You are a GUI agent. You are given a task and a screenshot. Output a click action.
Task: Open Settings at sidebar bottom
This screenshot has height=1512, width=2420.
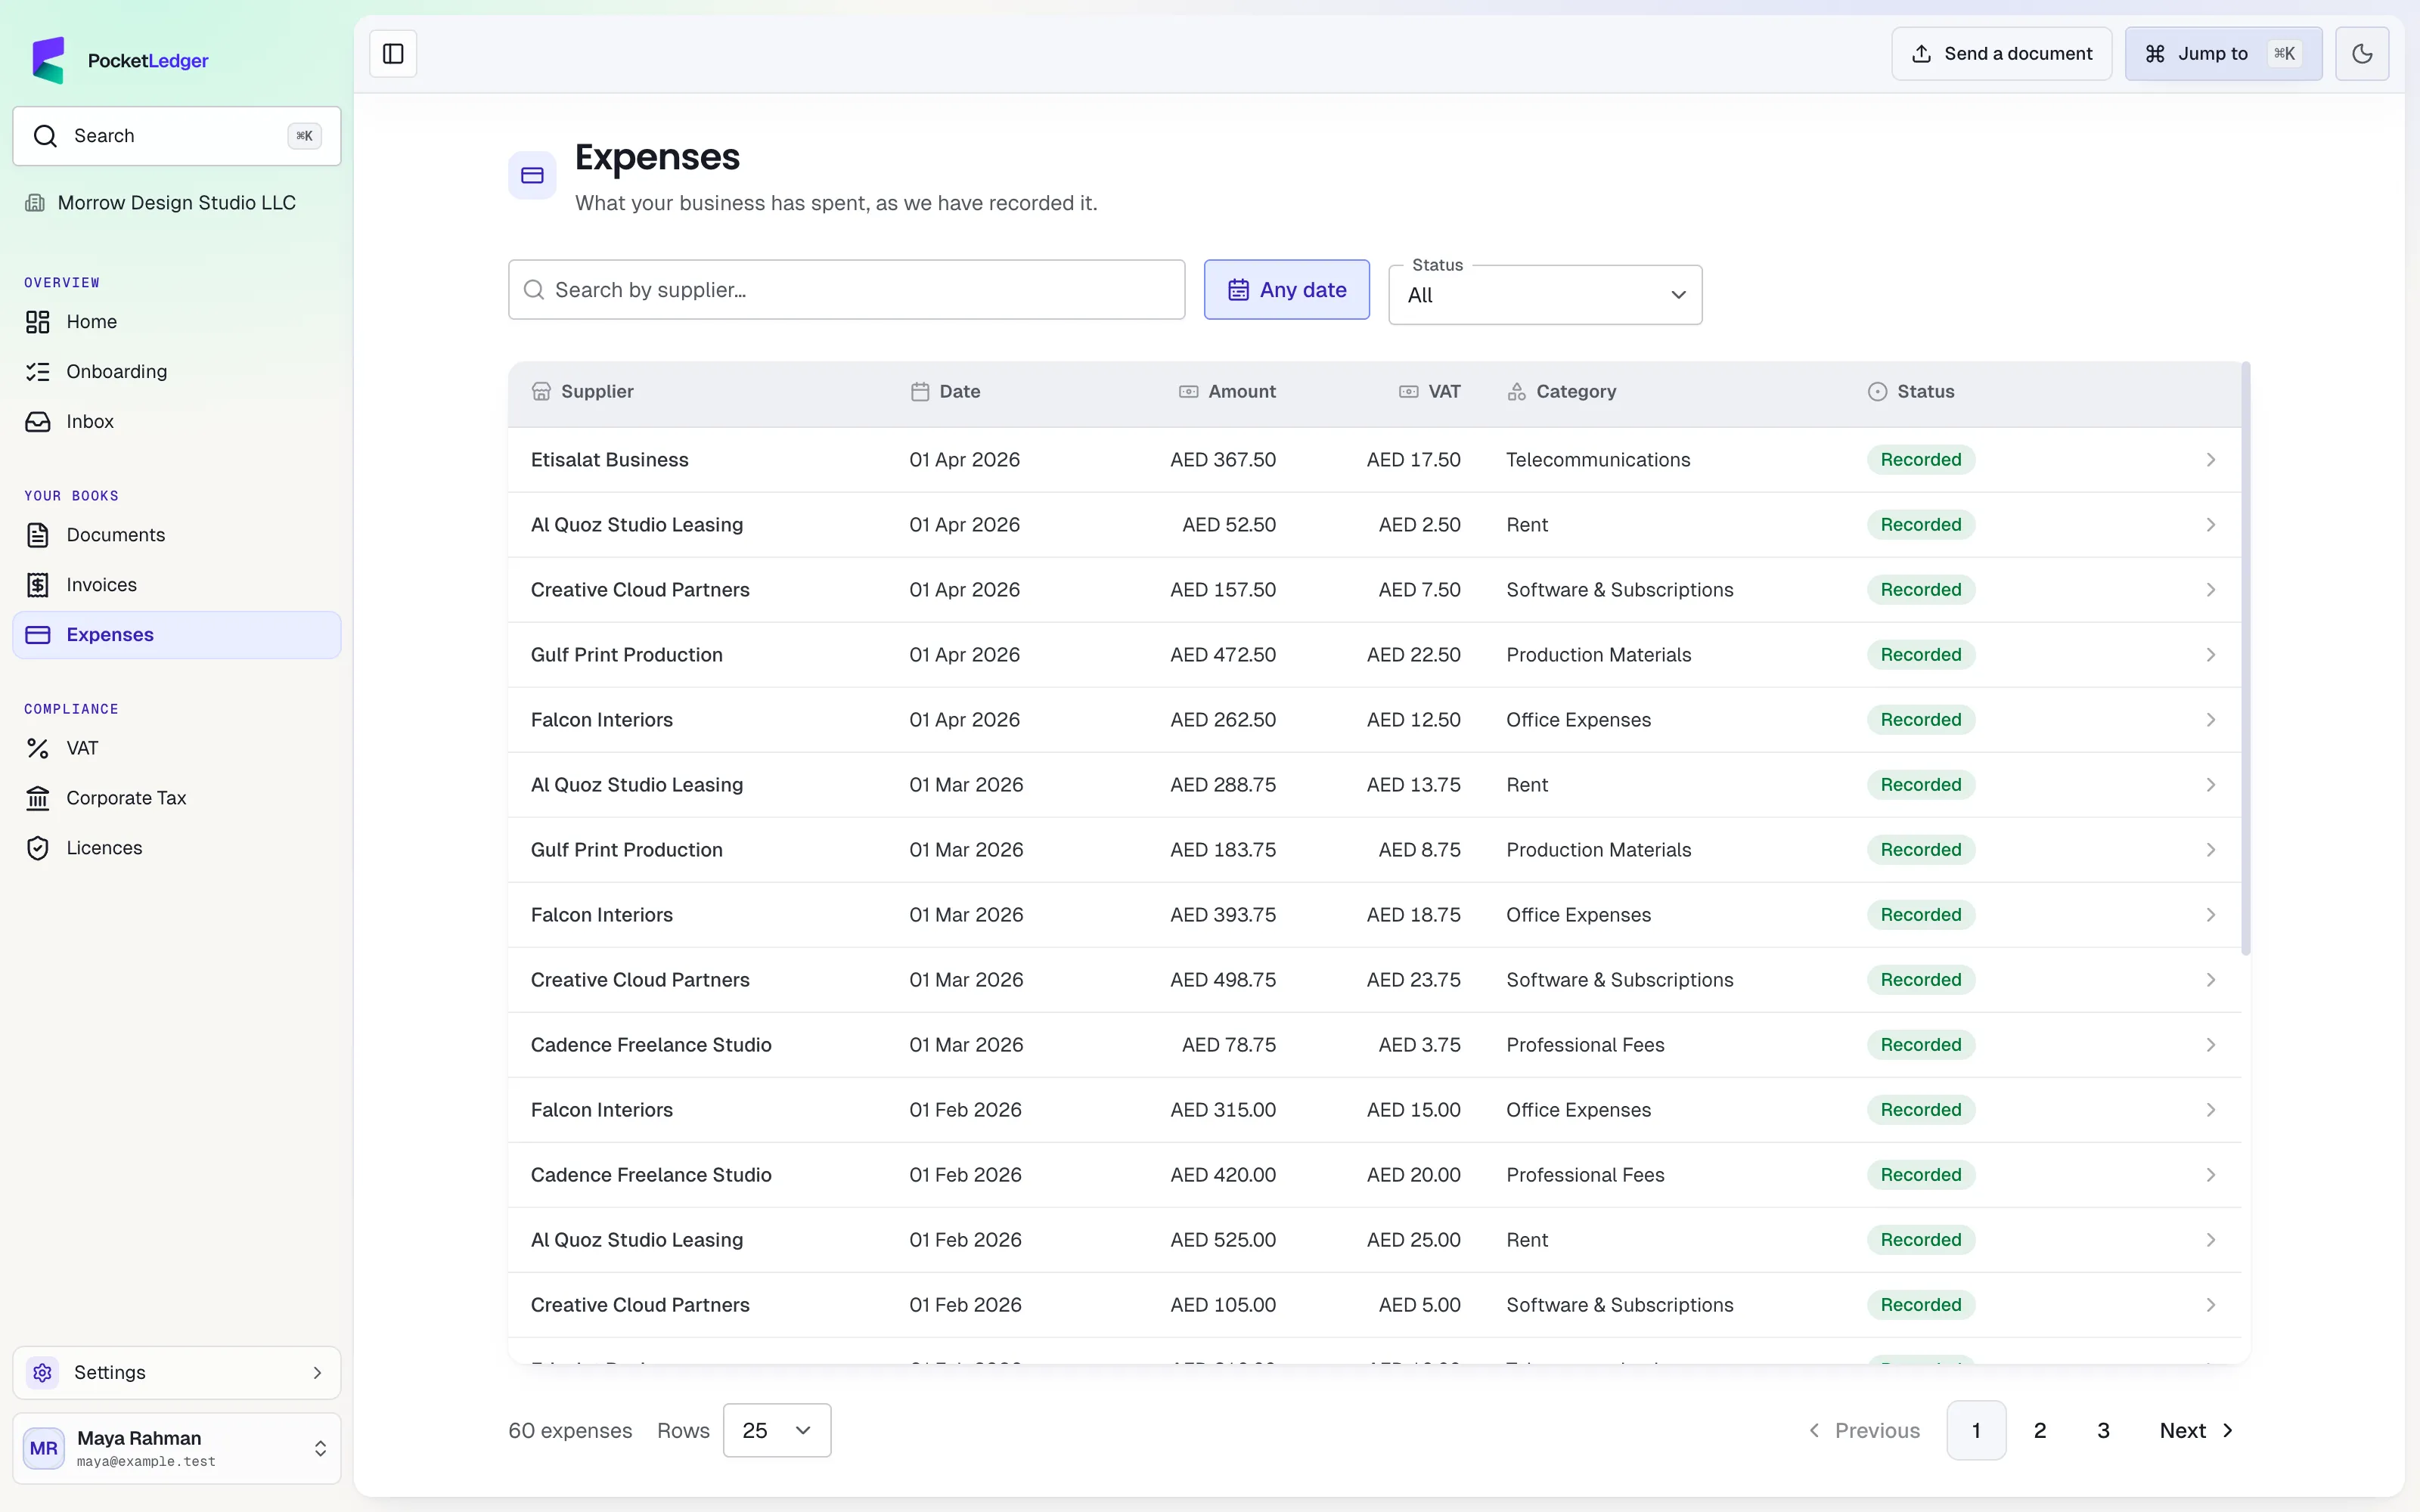pyautogui.click(x=177, y=1372)
